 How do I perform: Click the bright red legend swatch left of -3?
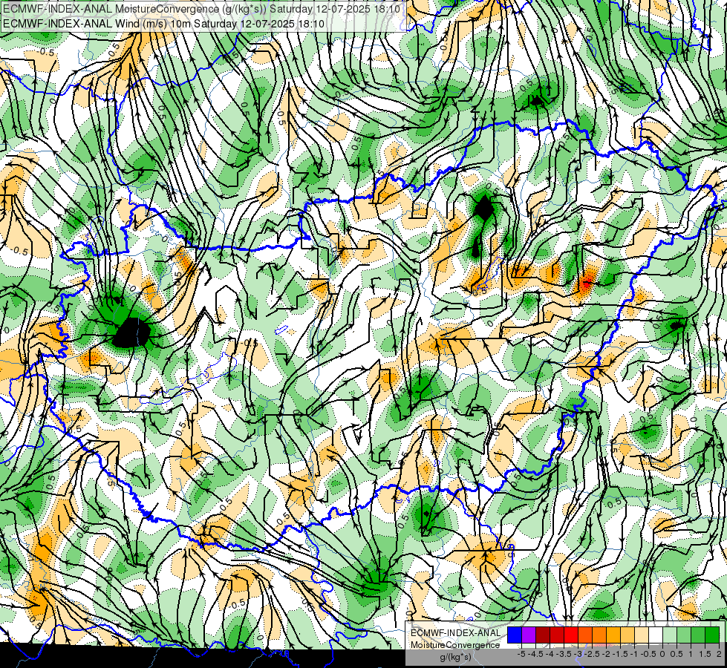click(571, 635)
